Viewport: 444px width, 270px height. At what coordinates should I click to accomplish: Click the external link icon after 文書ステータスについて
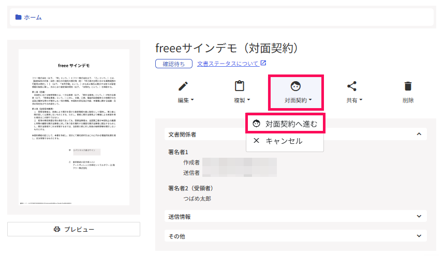point(263,63)
